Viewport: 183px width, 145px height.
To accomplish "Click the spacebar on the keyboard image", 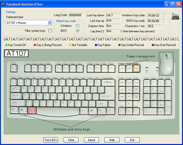I will pos(58,110).
